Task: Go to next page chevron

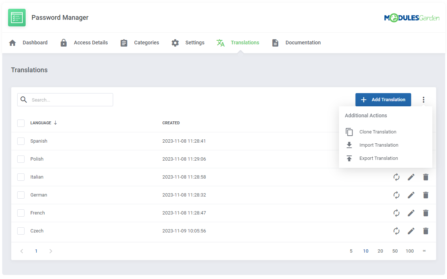Action: [51, 251]
